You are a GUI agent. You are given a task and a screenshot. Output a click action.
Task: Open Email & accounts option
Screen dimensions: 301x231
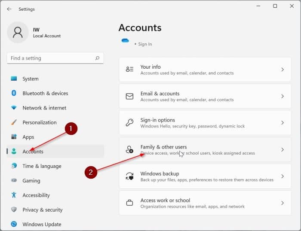(x=205, y=96)
